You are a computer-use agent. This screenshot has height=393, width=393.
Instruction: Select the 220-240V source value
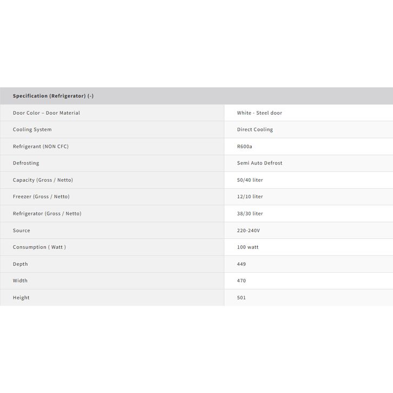pyautogui.click(x=248, y=231)
